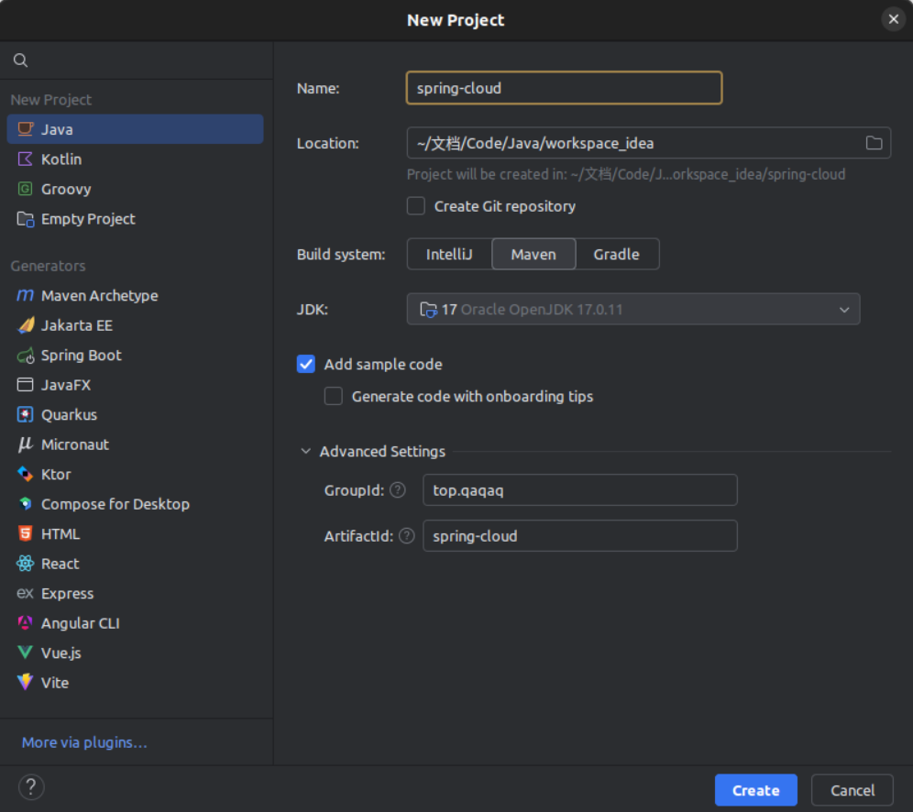Choose Vite generator
The width and height of the screenshot is (913, 812).
click(x=135, y=682)
